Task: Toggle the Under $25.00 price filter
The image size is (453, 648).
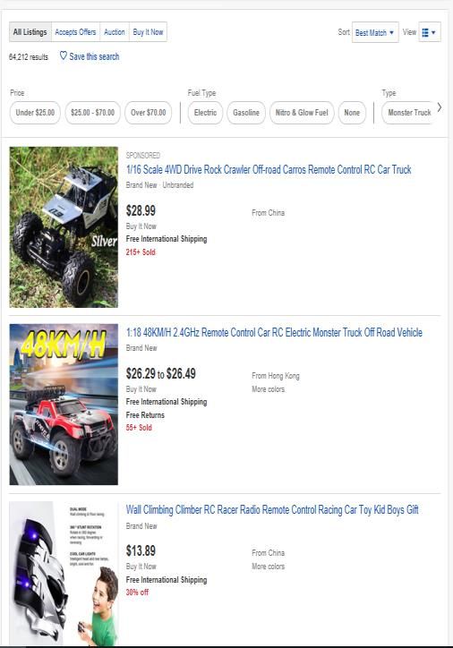Action: click(x=35, y=113)
